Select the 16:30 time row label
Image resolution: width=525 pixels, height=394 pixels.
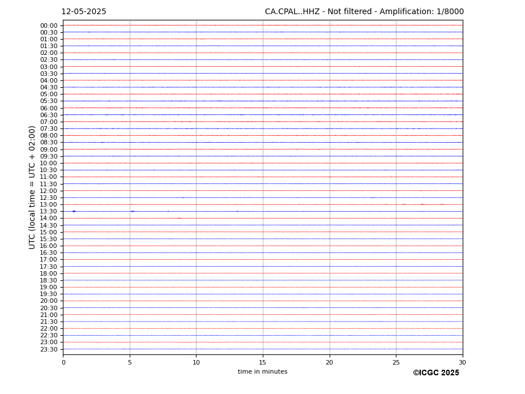(49, 252)
